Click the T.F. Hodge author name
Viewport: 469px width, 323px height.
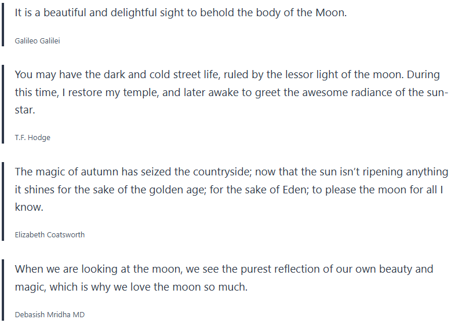(x=31, y=137)
